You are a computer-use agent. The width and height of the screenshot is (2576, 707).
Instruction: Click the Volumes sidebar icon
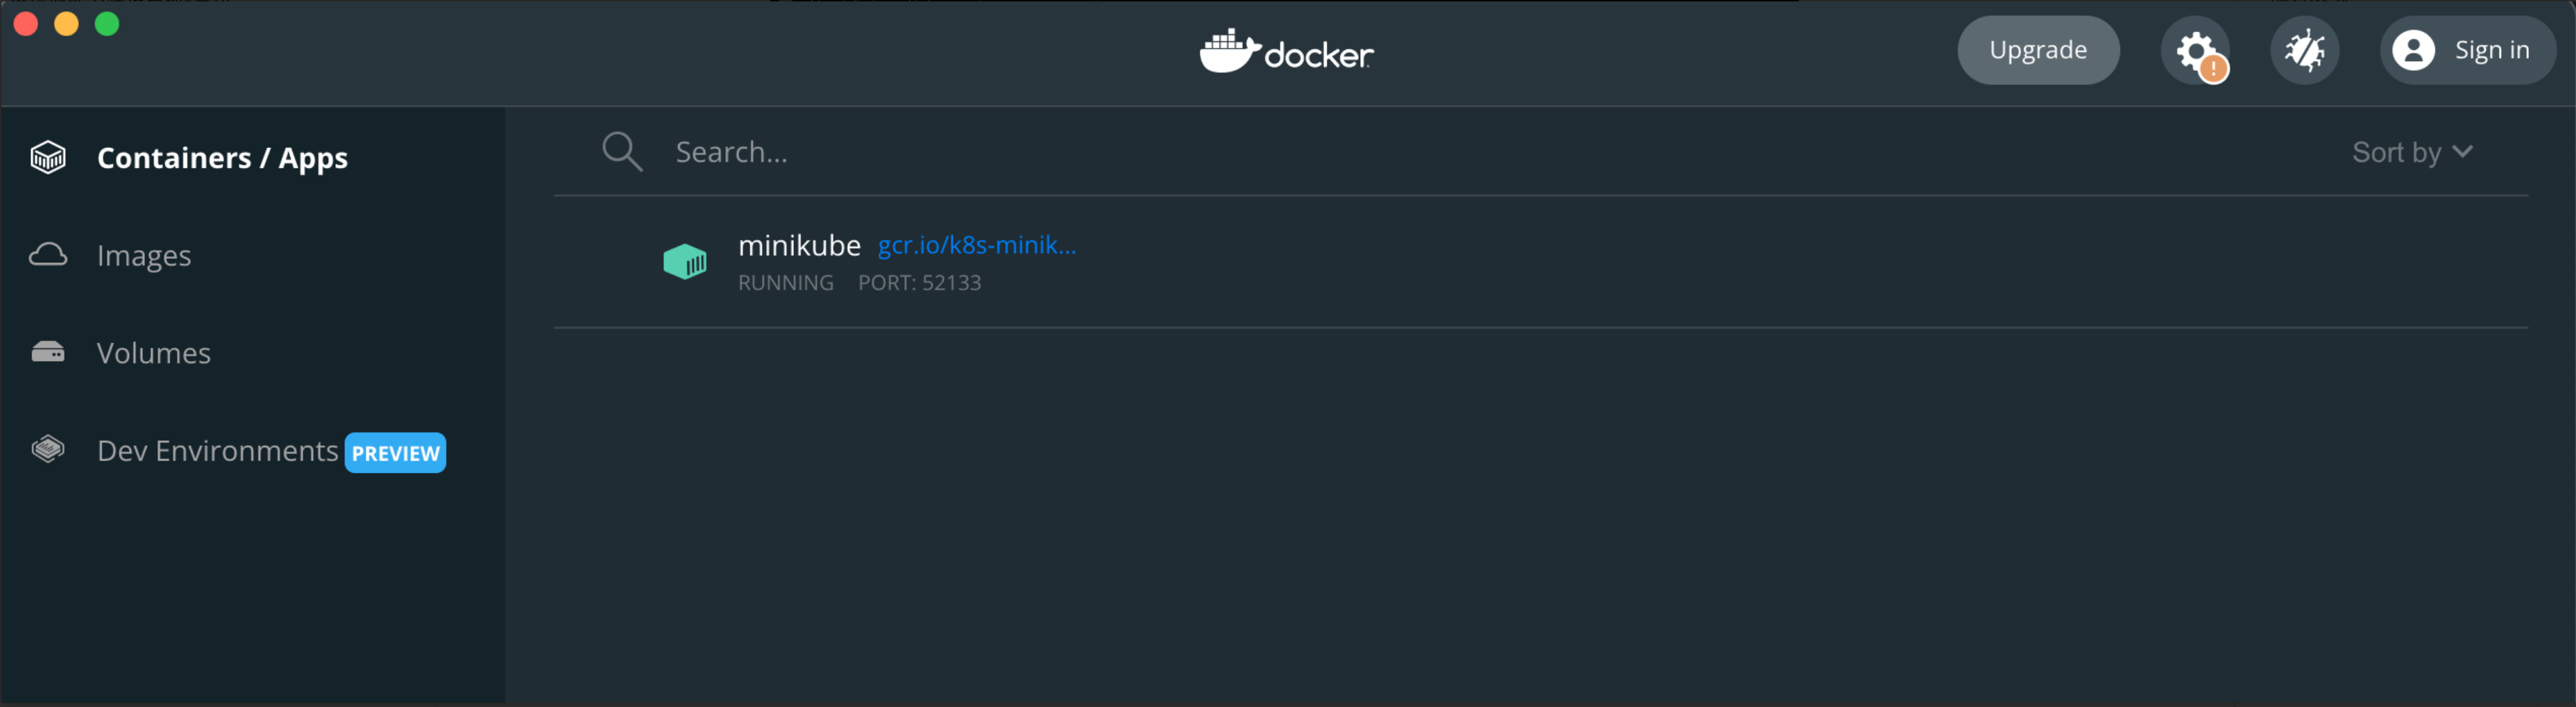(47, 351)
